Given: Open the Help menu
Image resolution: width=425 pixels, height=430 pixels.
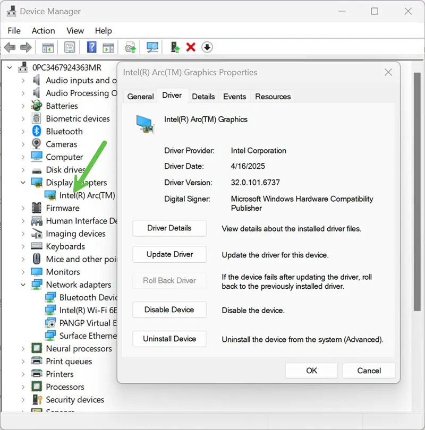Looking at the screenshot, I should 104,31.
